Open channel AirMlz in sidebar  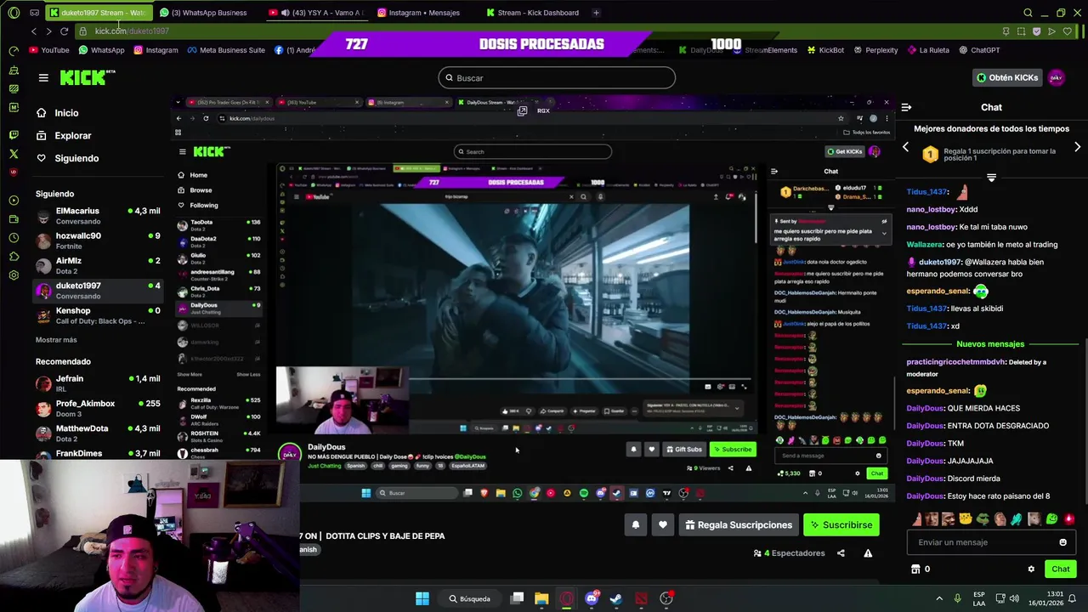[97, 265]
